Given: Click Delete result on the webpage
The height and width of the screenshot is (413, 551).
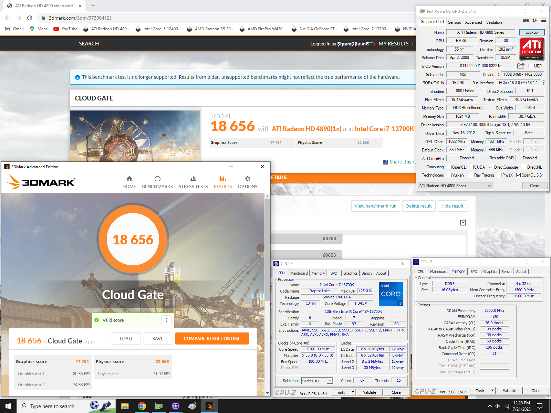Looking at the screenshot, I should [x=419, y=206].
